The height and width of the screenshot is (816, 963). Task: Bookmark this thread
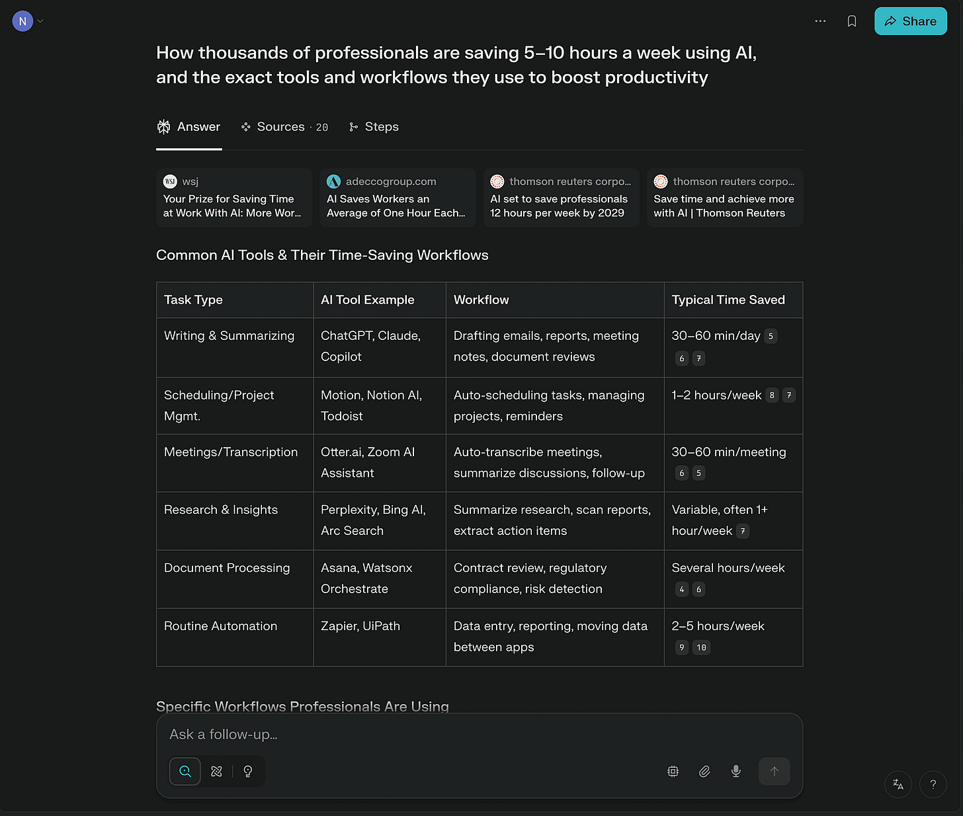[x=852, y=21]
